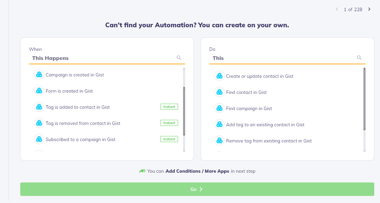Click the Gist icon for Subscribed to a campaign
Viewport: 380px width, 203px height.
39,139
